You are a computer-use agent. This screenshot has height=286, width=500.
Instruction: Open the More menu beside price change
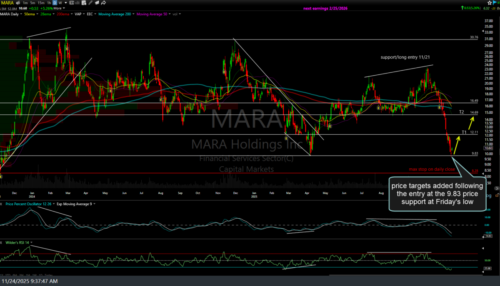58,8
